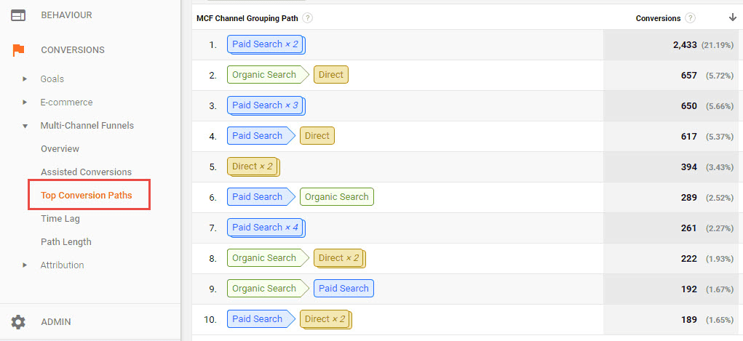Click help icon beside Conversions column header

pyautogui.click(x=690, y=18)
